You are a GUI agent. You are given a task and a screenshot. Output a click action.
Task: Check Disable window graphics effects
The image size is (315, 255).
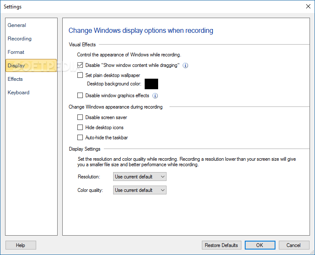pos(80,95)
